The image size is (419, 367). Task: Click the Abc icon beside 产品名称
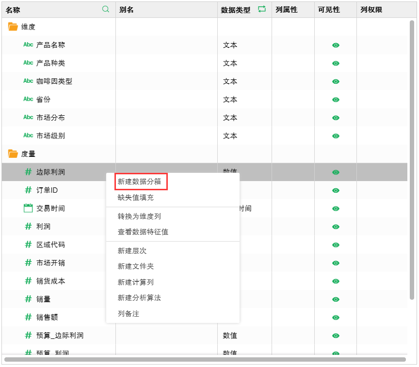click(x=28, y=45)
